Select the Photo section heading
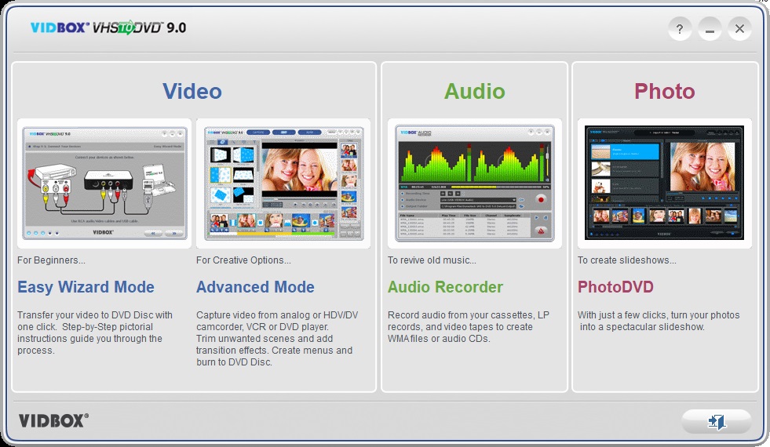 click(x=664, y=91)
